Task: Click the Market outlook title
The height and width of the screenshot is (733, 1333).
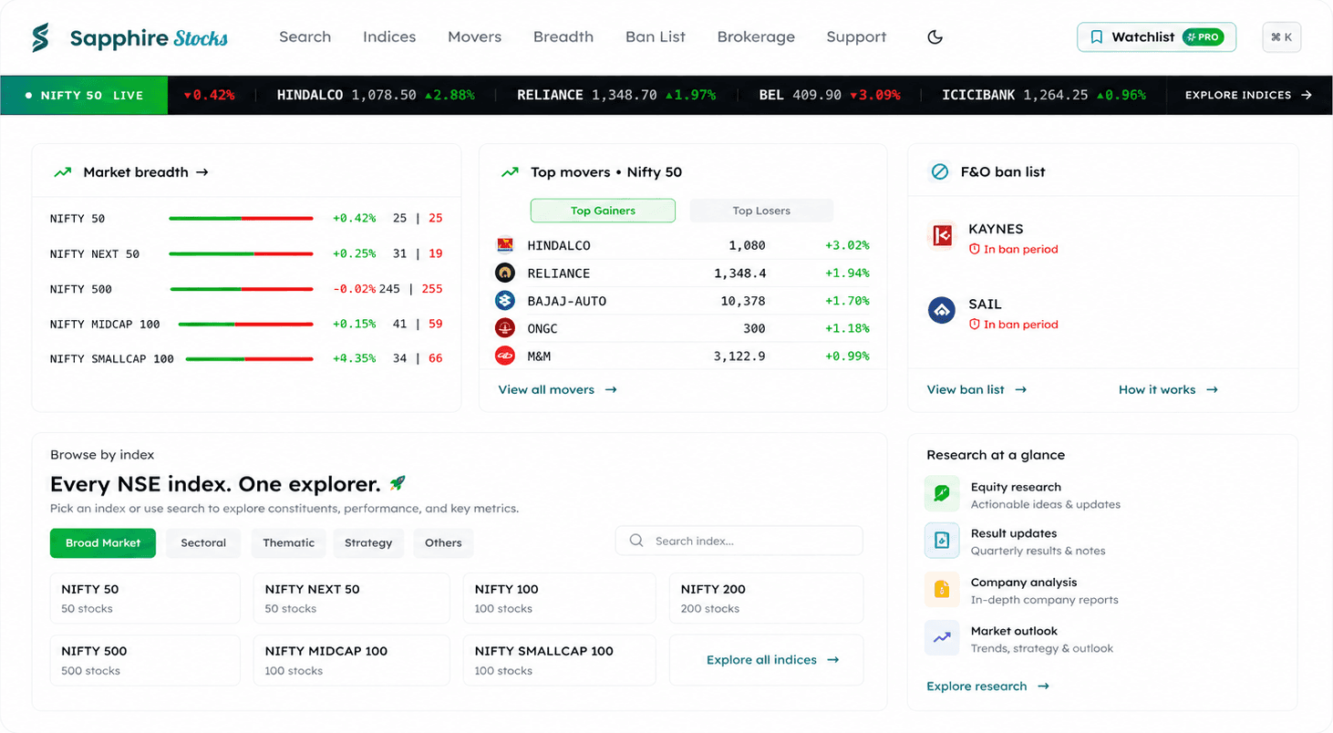Action: (1014, 631)
